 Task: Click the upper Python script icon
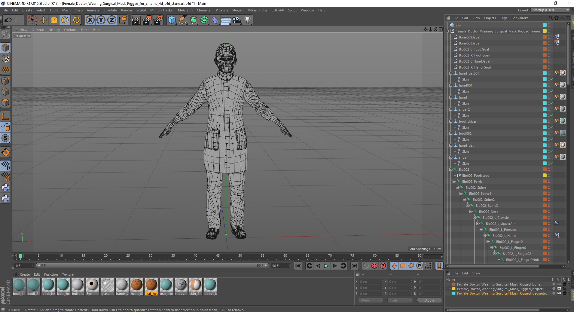pyautogui.click(x=5, y=188)
